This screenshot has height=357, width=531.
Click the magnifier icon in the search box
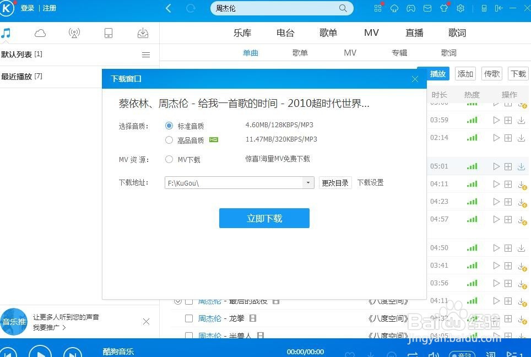343,8
